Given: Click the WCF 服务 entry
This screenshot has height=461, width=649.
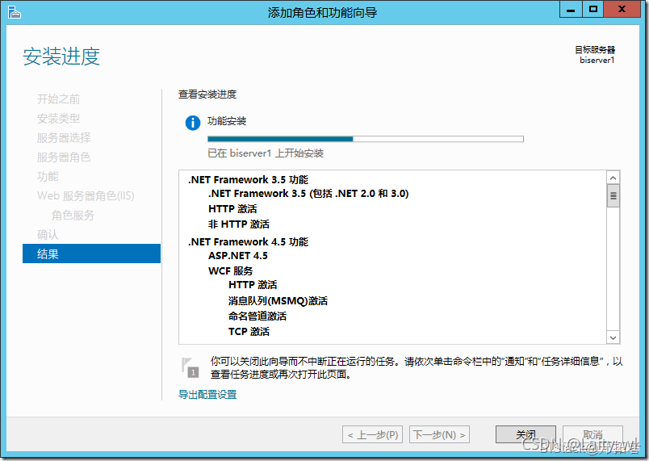Looking at the screenshot, I should pos(231,271).
